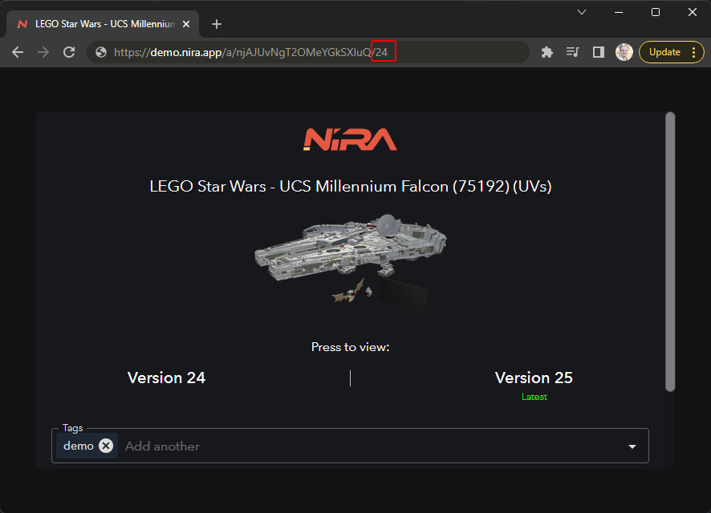View Version 25
This screenshot has height=513, width=711.
click(x=534, y=378)
